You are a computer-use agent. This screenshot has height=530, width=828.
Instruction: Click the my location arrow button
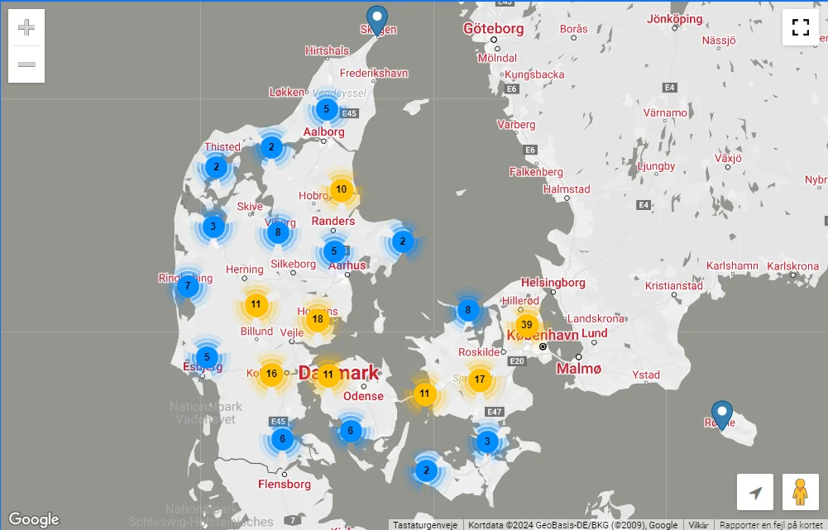pos(754,493)
